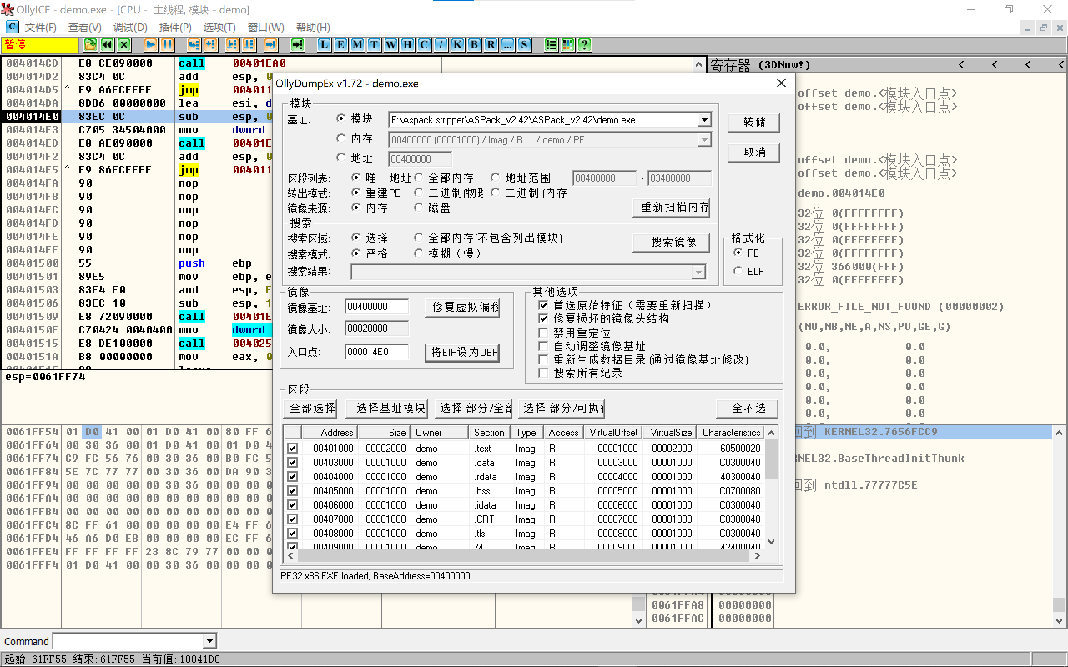Open Memory map with M icon

click(x=358, y=45)
